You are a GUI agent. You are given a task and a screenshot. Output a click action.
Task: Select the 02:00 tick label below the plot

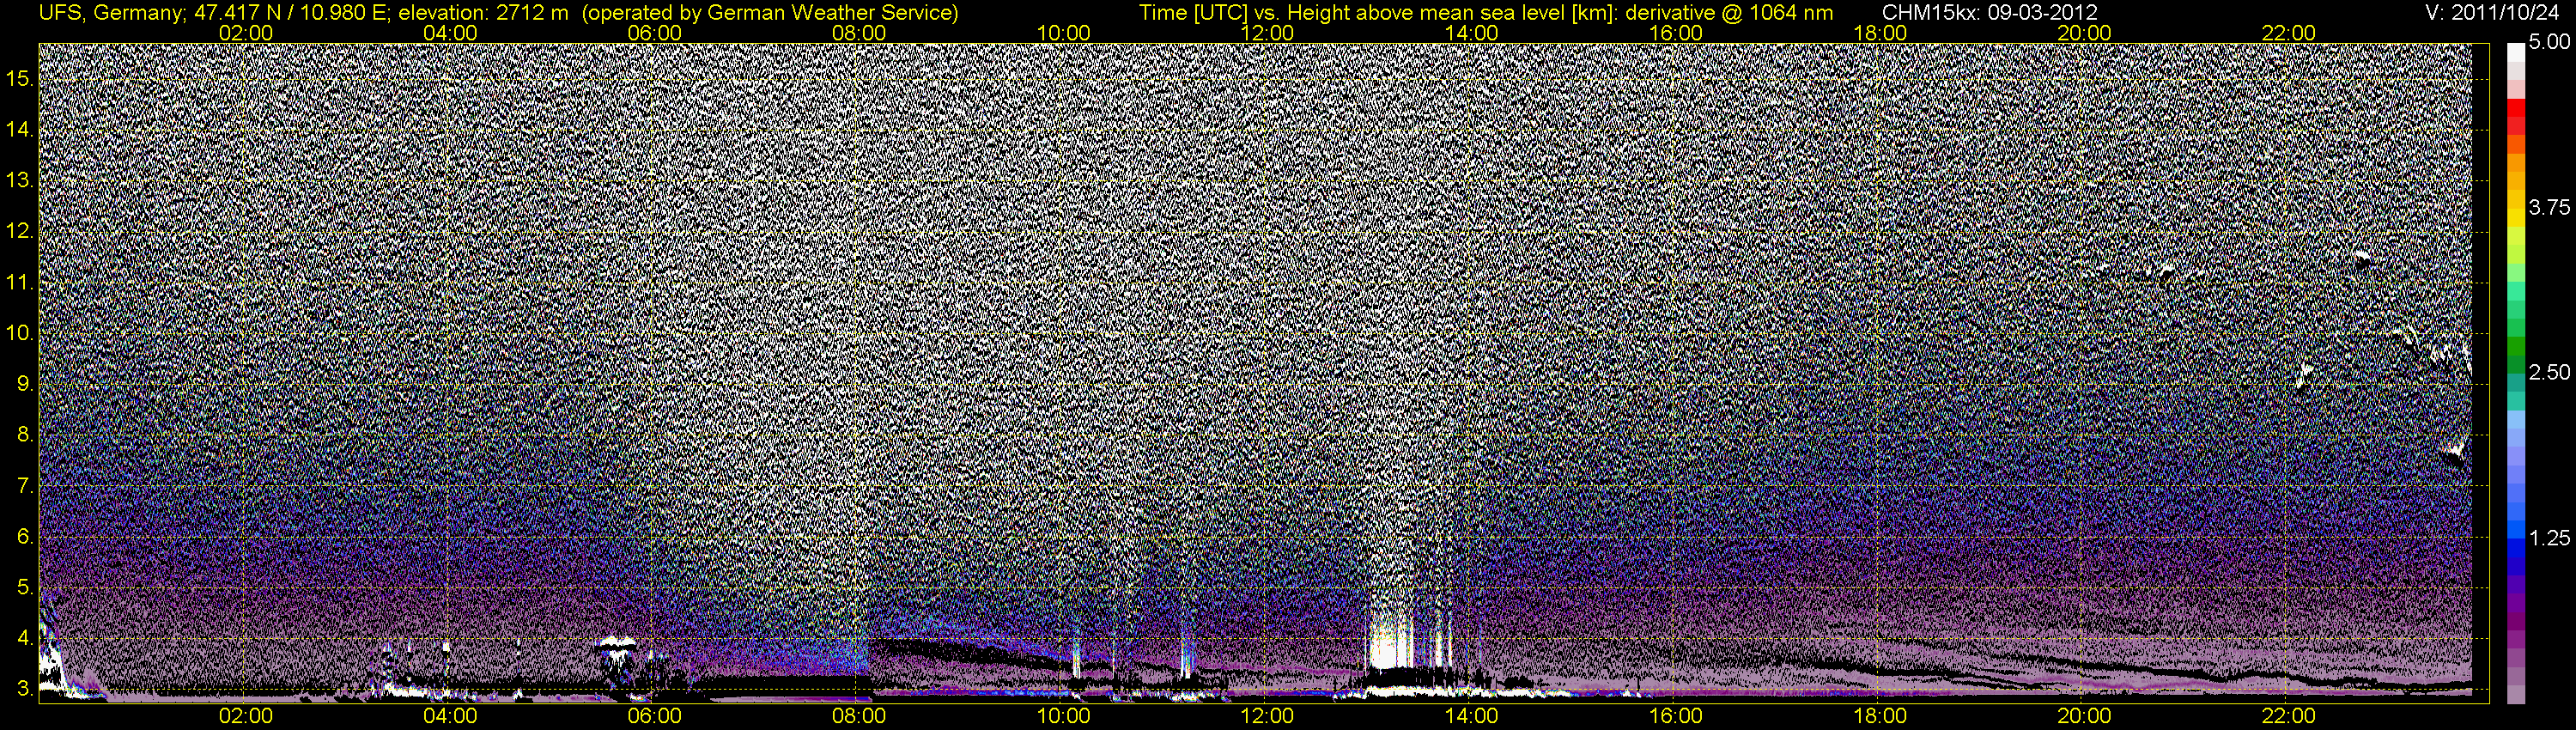(246, 716)
